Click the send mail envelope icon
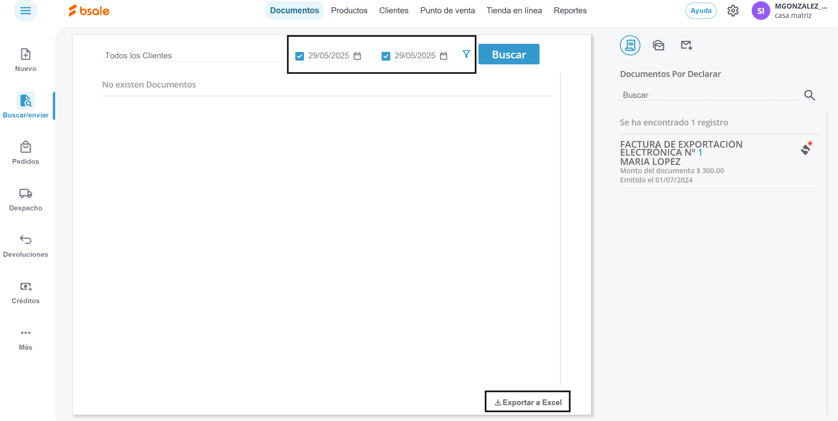838x421 pixels. tap(686, 45)
